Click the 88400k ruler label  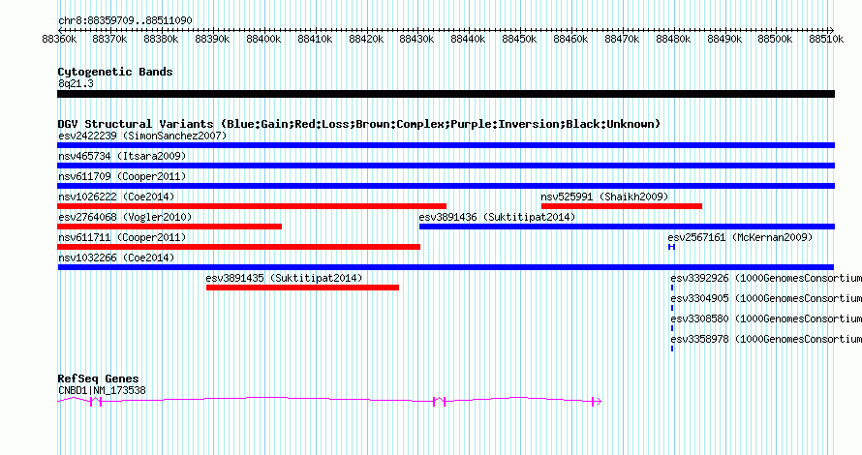[263, 39]
